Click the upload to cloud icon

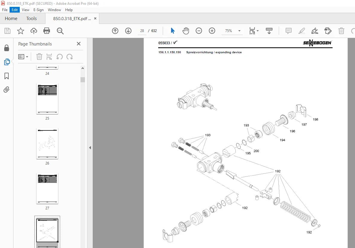pos(34,31)
